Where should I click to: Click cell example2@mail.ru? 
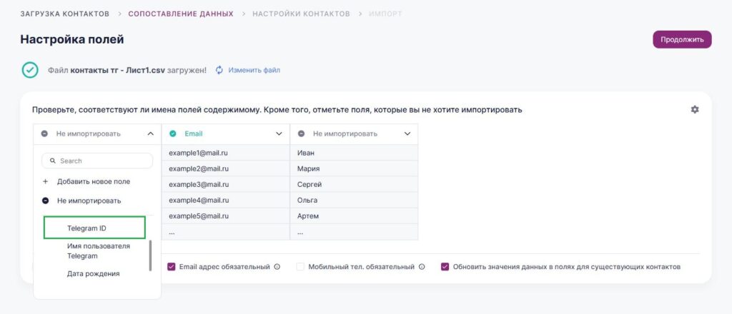[x=225, y=168]
